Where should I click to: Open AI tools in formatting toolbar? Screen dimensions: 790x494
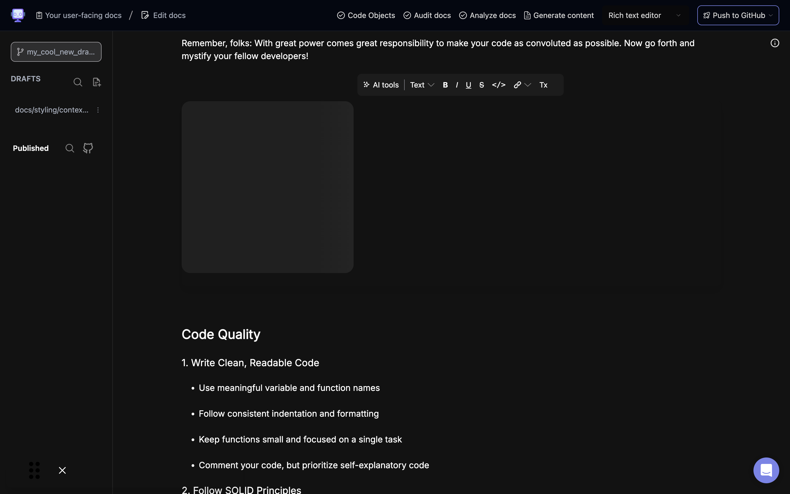pyautogui.click(x=381, y=85)
